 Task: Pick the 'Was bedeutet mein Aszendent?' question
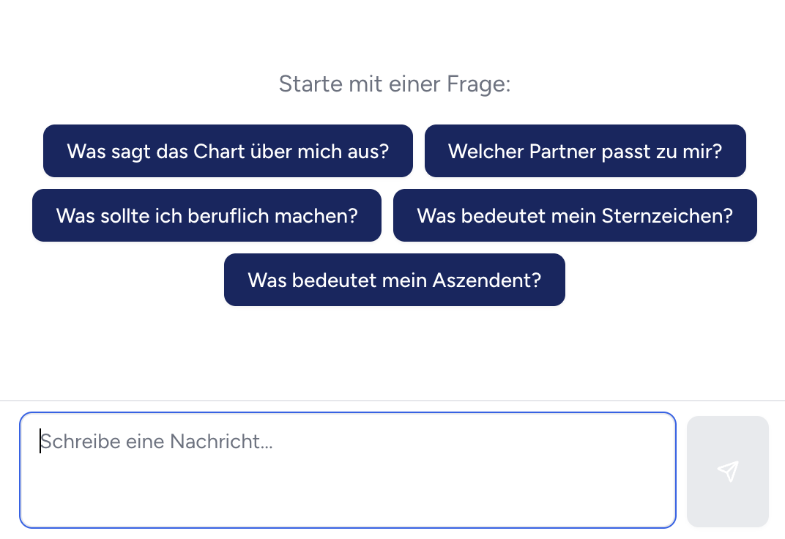[x=394, y=280]
